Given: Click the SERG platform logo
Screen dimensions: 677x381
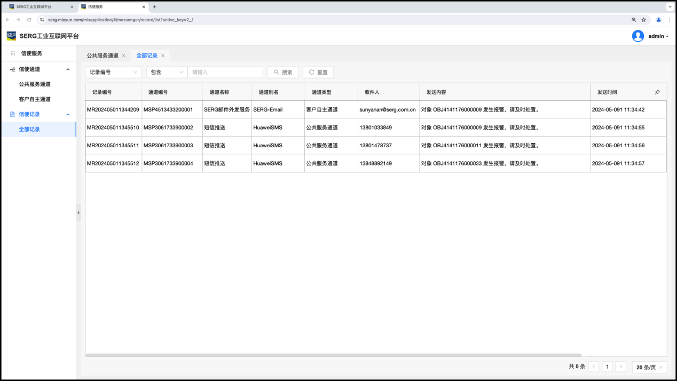Looking at the screenshot, I should [11, 36].
